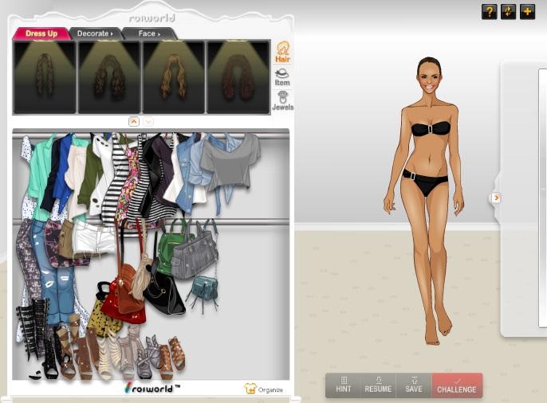The image size is (547, 403).
Task: Expand the side panel with orange arrow
Action: [x=495, y=198]
